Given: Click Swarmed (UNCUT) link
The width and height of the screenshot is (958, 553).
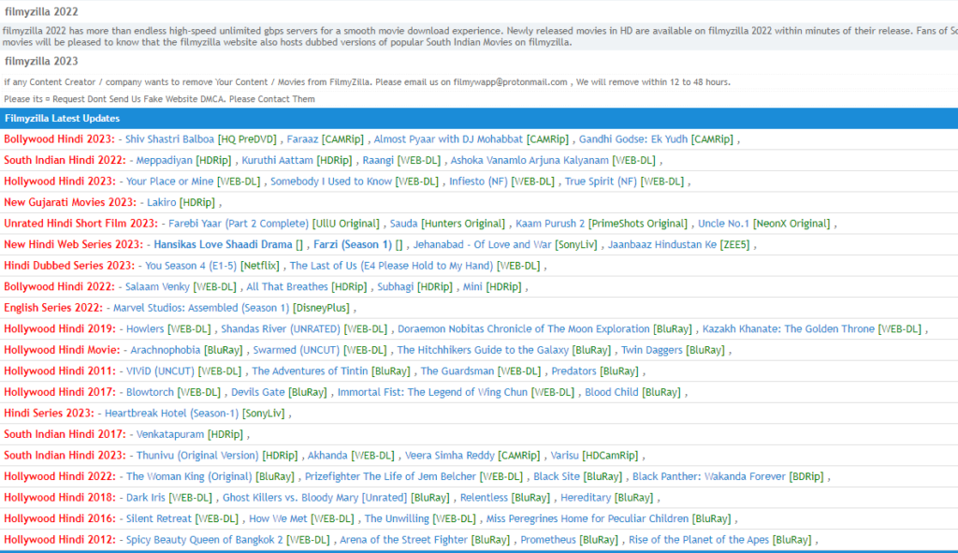Looking at the screenshot, I should point(296,350).
